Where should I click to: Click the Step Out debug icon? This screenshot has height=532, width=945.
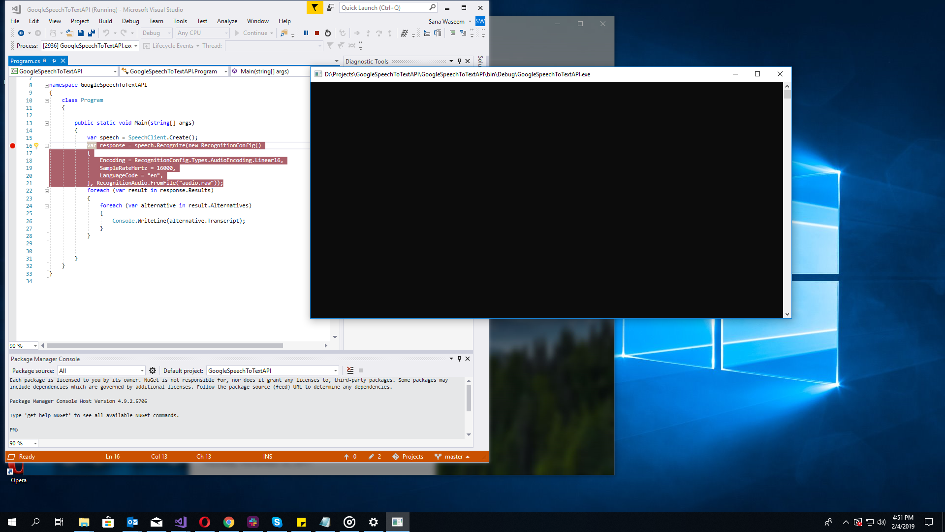click(x=390, y=33)
